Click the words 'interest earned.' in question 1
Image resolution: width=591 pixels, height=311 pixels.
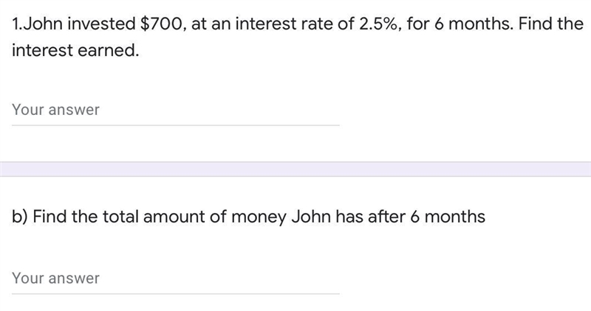click(75, 50)
